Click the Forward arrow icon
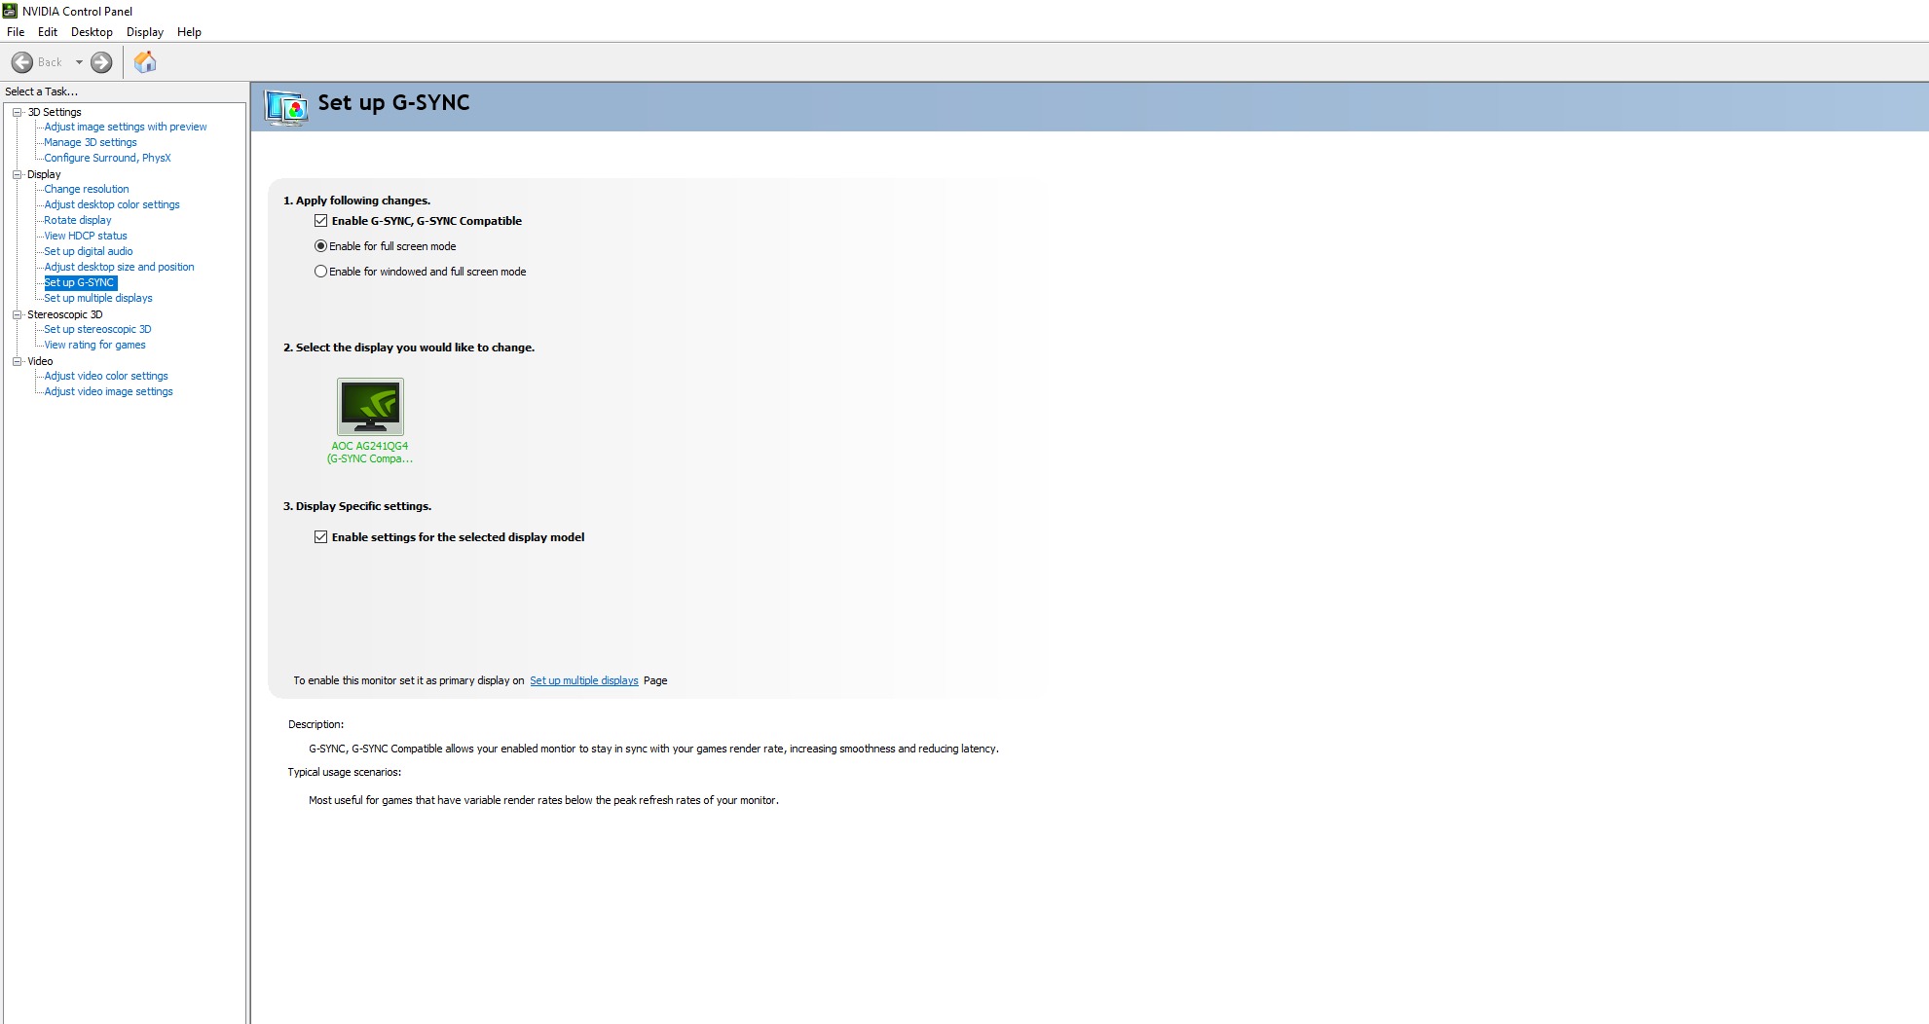1929x1024 pixels. pos(101,62)
